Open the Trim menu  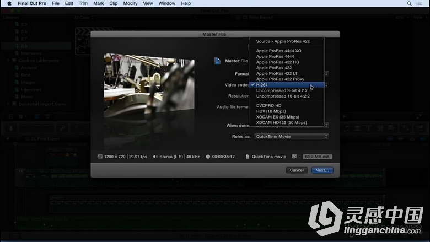click(x=83, y=3)
